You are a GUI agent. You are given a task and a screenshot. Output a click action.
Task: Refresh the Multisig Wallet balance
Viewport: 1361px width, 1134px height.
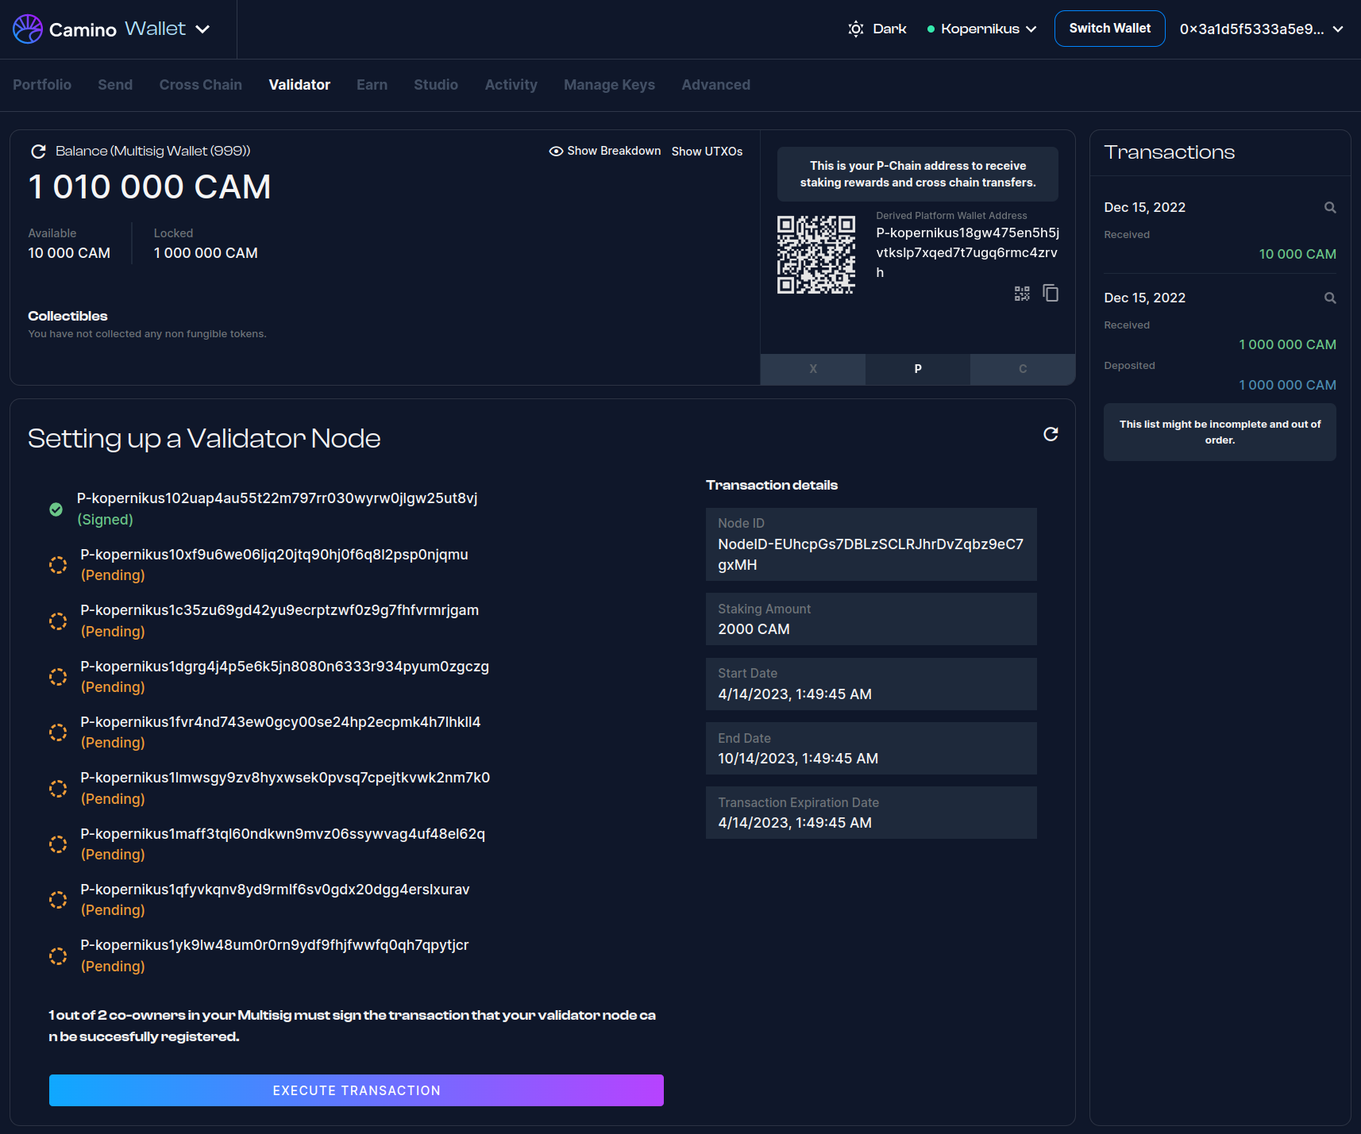(x=37, y=152)
